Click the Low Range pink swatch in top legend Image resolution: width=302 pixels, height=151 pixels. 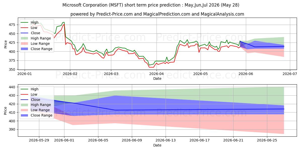pyautogui.click(x=25, y=44)
